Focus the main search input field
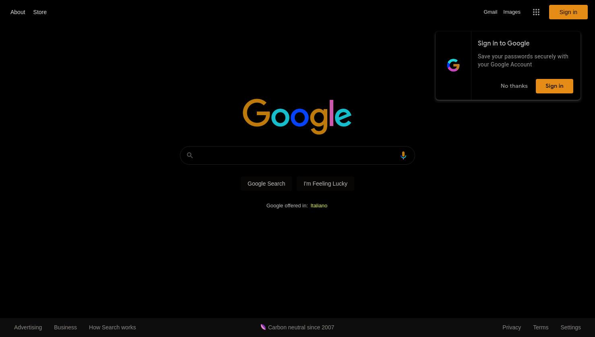 (x=297, y=155)
